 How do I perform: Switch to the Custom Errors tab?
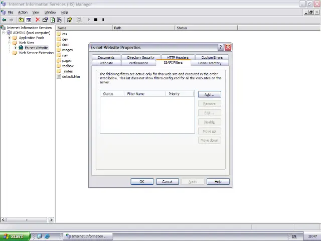tap(212, 57)
